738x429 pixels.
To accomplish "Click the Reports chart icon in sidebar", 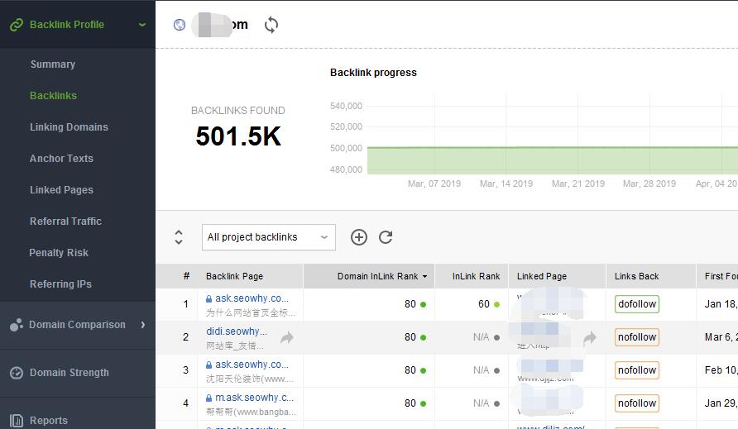I will (x=16, y=421).
